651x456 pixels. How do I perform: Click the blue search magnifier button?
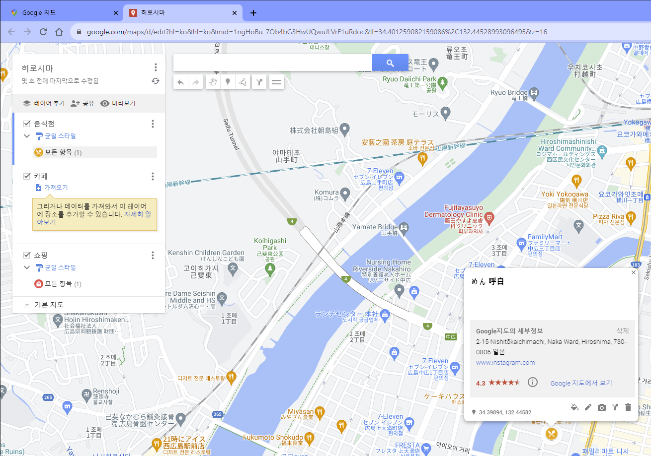point(390,63)
